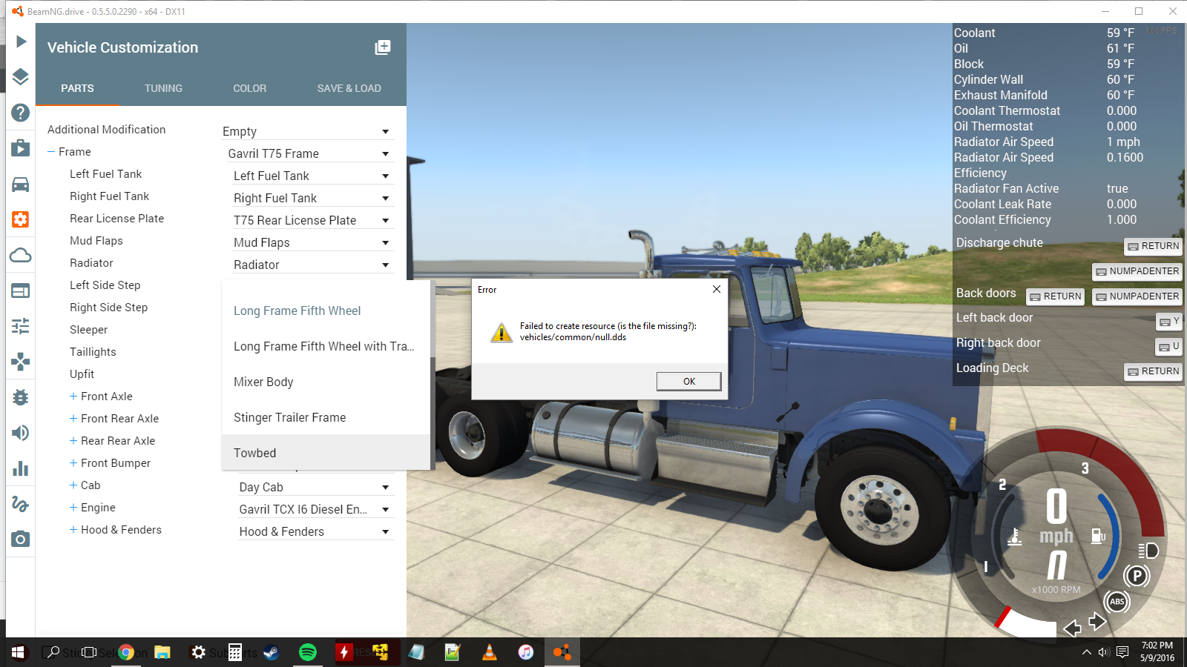
Task: Click the Taillights part label
Action: tap(93, 352)
